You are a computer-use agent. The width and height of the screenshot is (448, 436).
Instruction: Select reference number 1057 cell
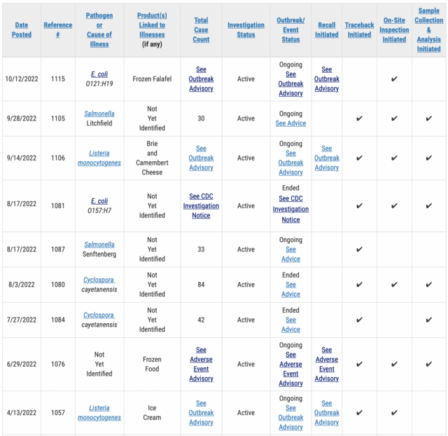click(x=57, y=413)
